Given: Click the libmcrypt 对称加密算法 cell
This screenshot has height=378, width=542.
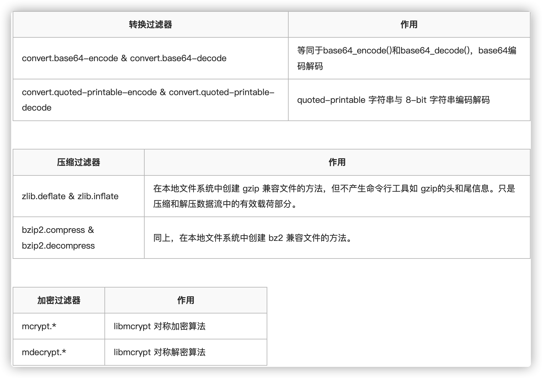Looking at the screenshot, I should (186, 326).
